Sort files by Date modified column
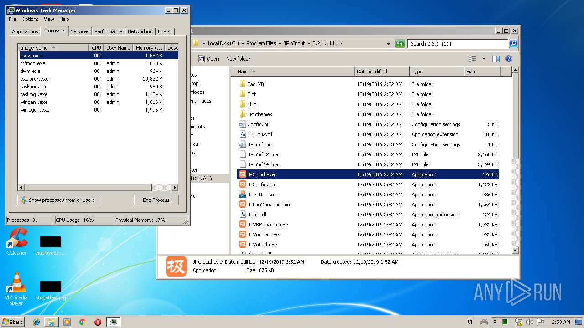The height and width of the screenshot is (328, 584). [x=382, y=72]
